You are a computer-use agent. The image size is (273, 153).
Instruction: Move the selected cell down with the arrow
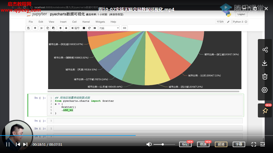click(66, 28)
